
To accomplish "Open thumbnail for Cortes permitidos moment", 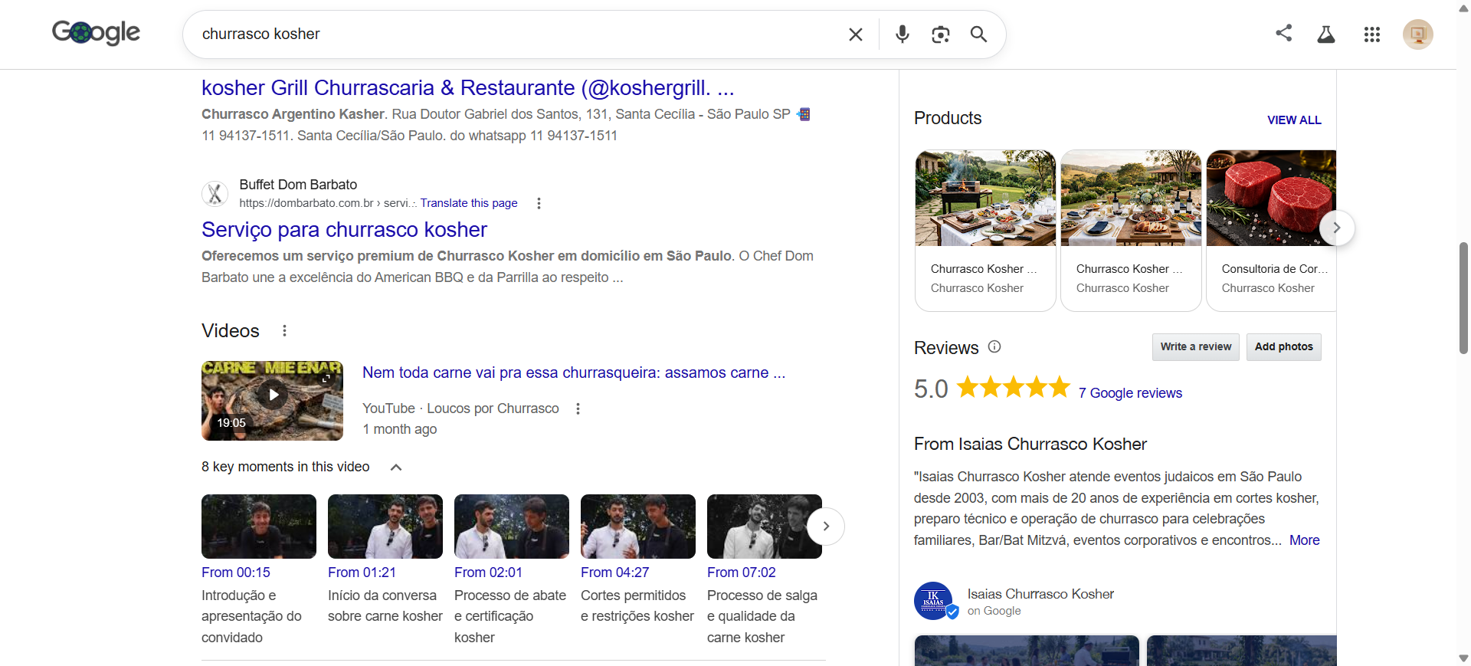I will [638, 527].
